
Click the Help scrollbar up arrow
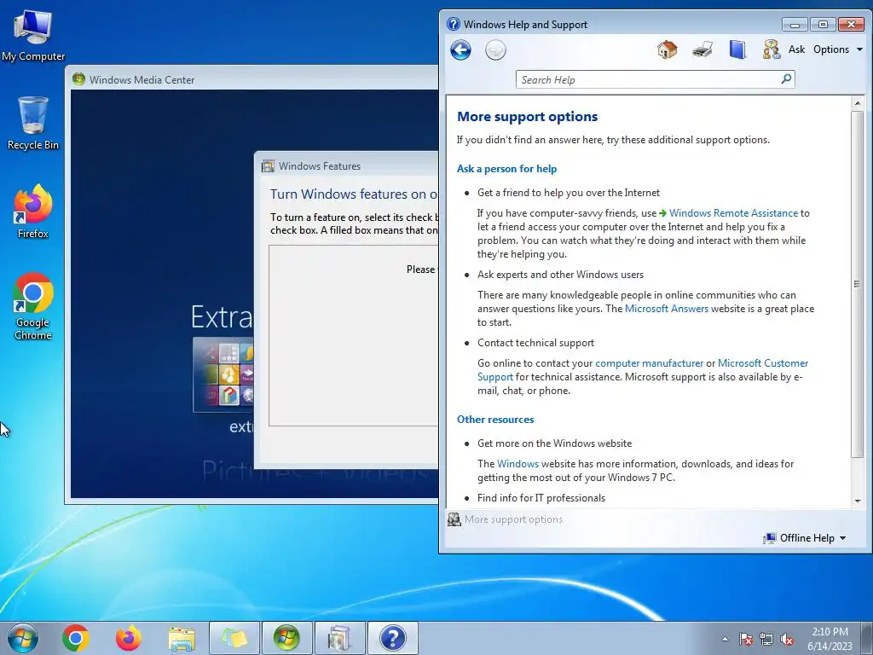tap(858, 103)
